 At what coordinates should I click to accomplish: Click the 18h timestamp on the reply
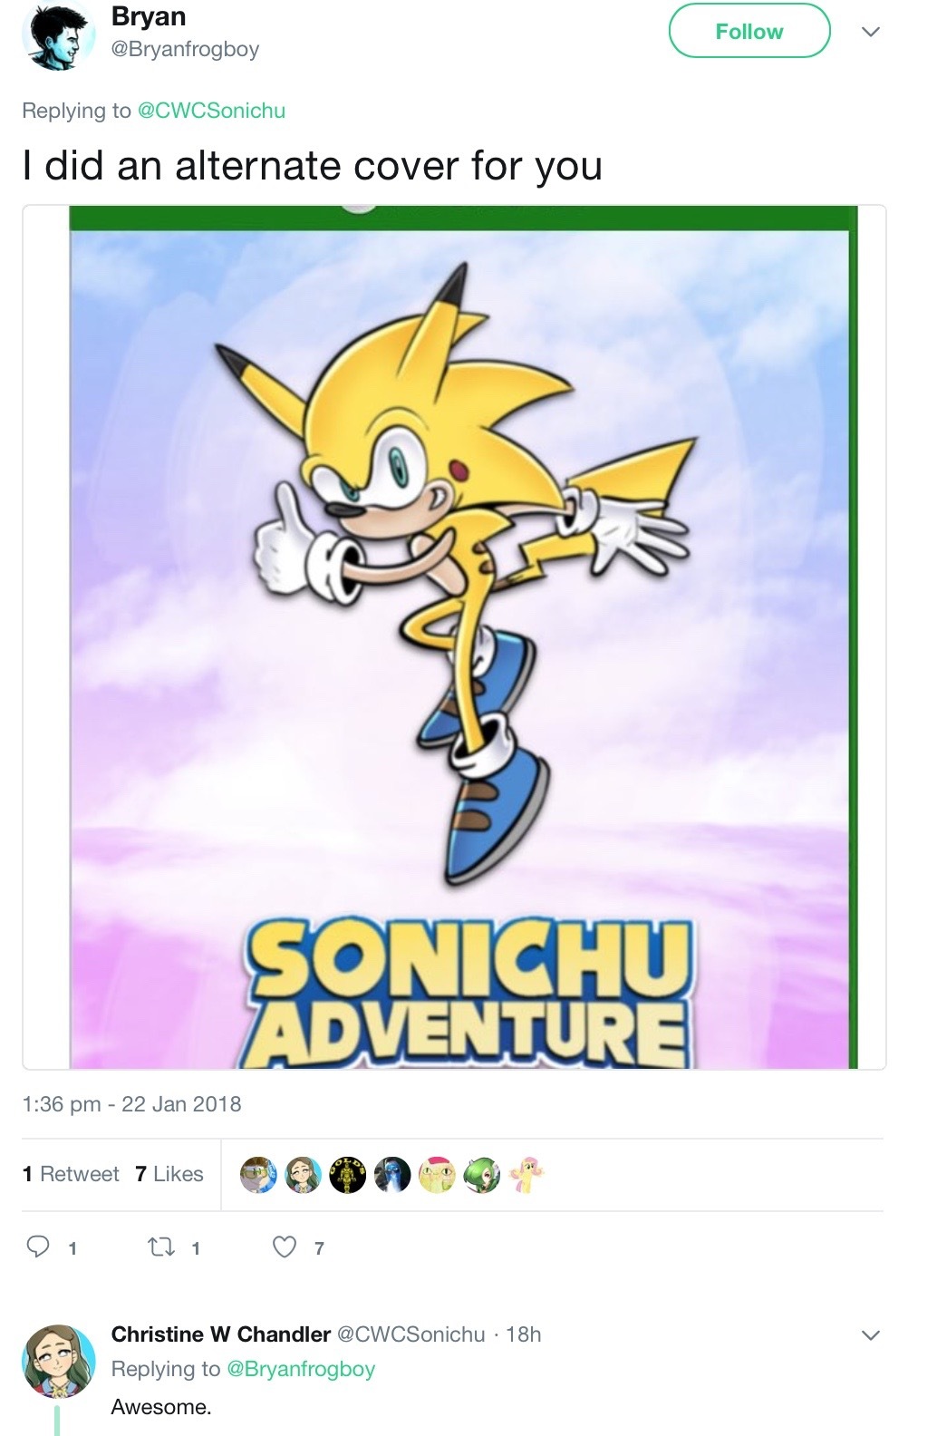coord(524,1334)
